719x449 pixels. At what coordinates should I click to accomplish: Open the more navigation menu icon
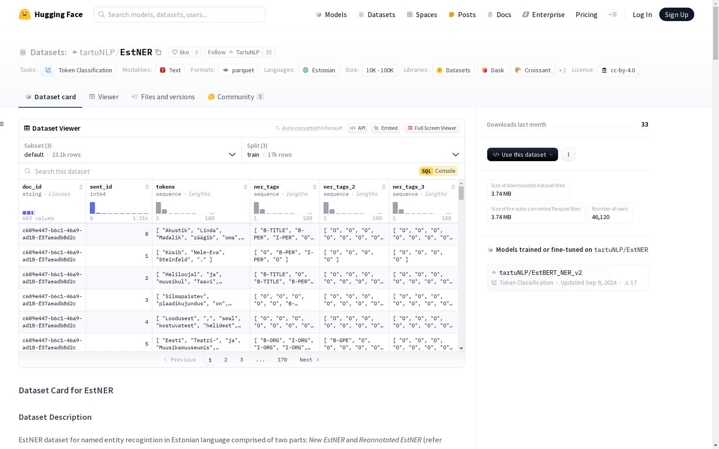click(612, 14)
